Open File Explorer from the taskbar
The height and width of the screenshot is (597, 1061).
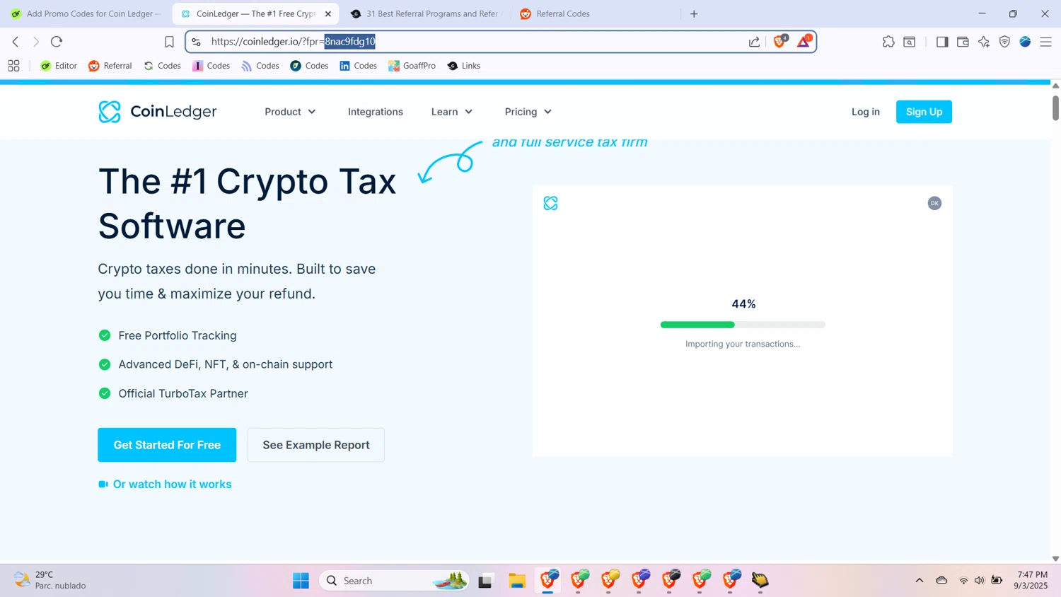517,581
